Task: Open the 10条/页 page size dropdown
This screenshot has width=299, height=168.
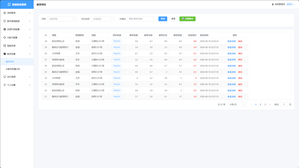Action: coord(237,105)
